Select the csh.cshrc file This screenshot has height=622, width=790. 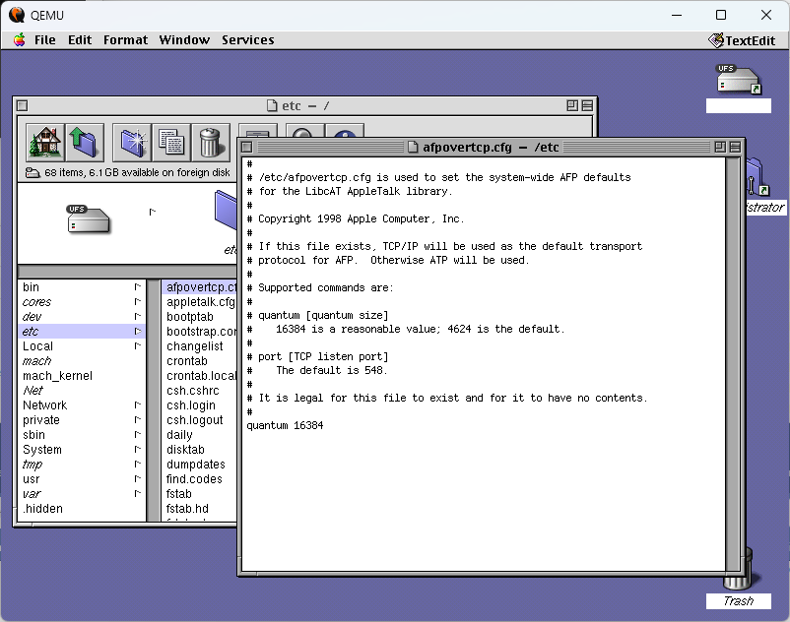[200, 390]
